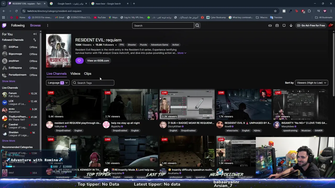Go back to the previous page
Viewport: 335px width, 188px height.
click(x=4, y=11)
